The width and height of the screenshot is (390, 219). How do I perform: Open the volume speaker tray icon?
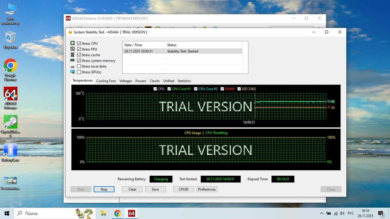point(342,213)
